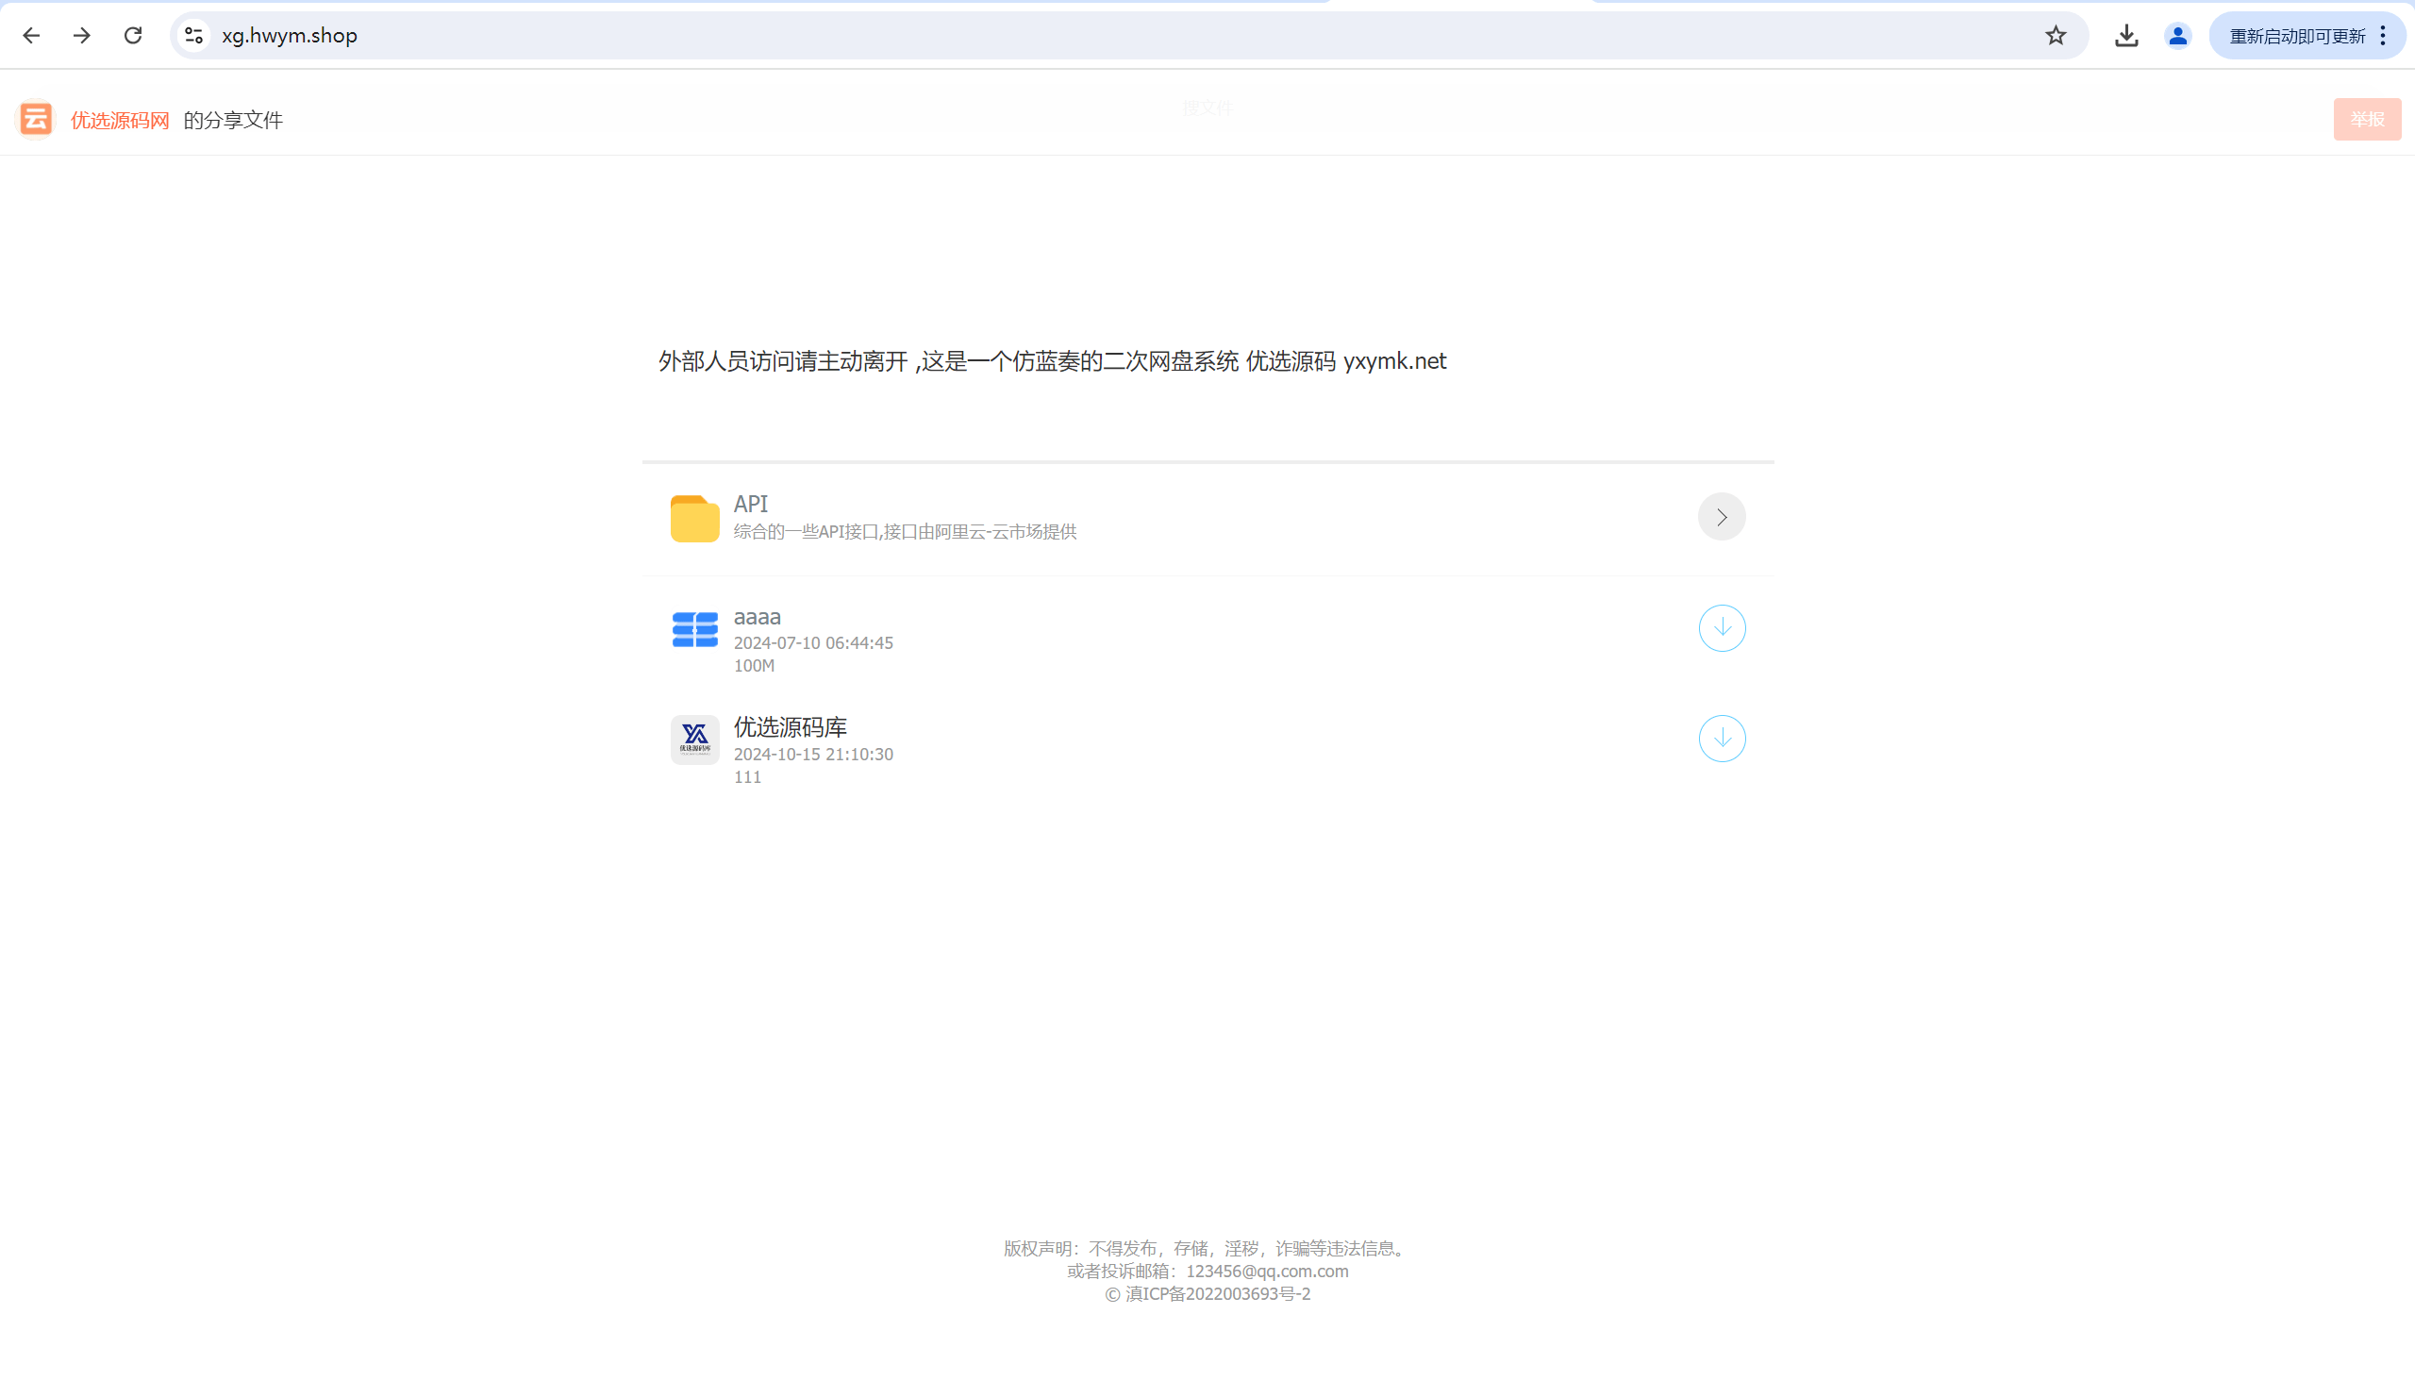Image resolution: width=2415 pixels, height=1397 pixels.
Task: Open the aaaa file name
Action: [x=758, y=617]
